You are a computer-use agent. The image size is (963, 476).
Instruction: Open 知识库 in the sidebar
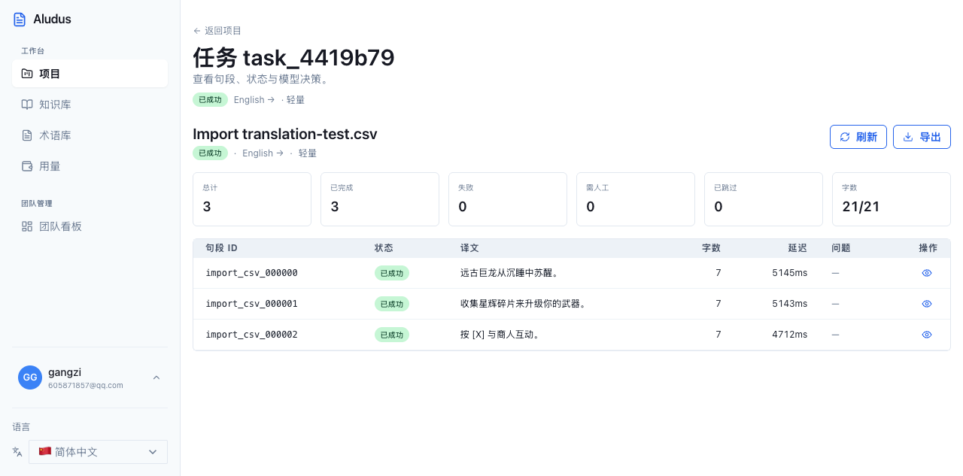pyautogui.click(x=90, y=105)
